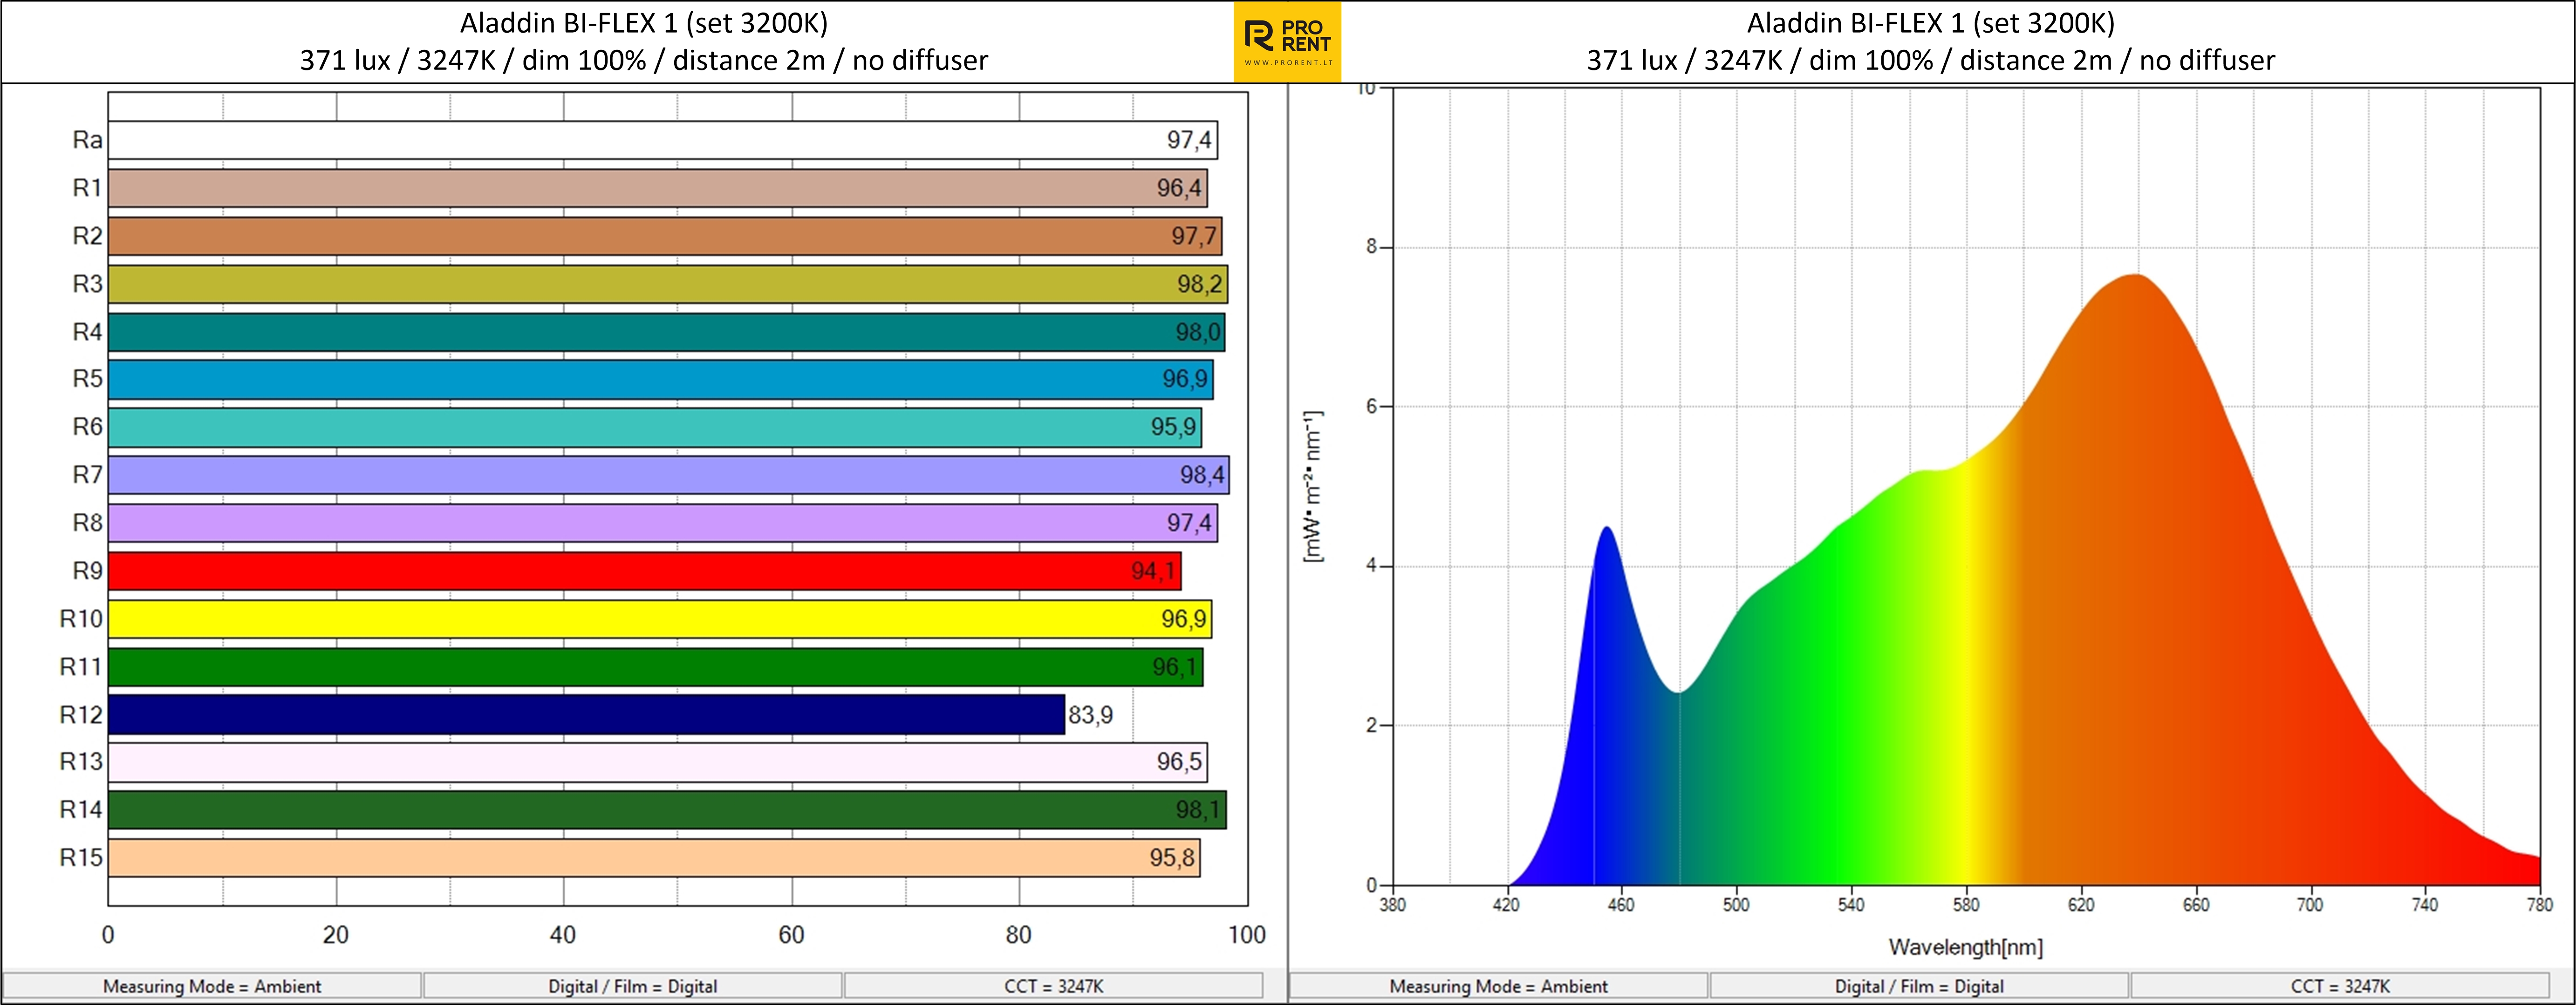Click the 4 tick on spectrum y-axis
2576x1005 pixels.
pos(1372,566)
